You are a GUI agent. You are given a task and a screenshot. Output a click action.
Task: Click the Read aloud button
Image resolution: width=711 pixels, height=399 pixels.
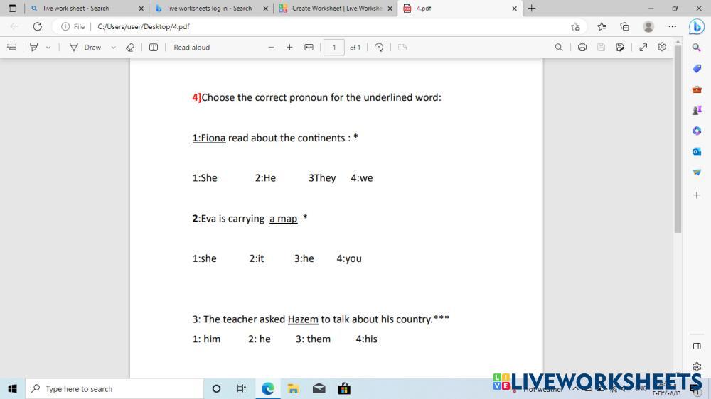tap(191, 48)
